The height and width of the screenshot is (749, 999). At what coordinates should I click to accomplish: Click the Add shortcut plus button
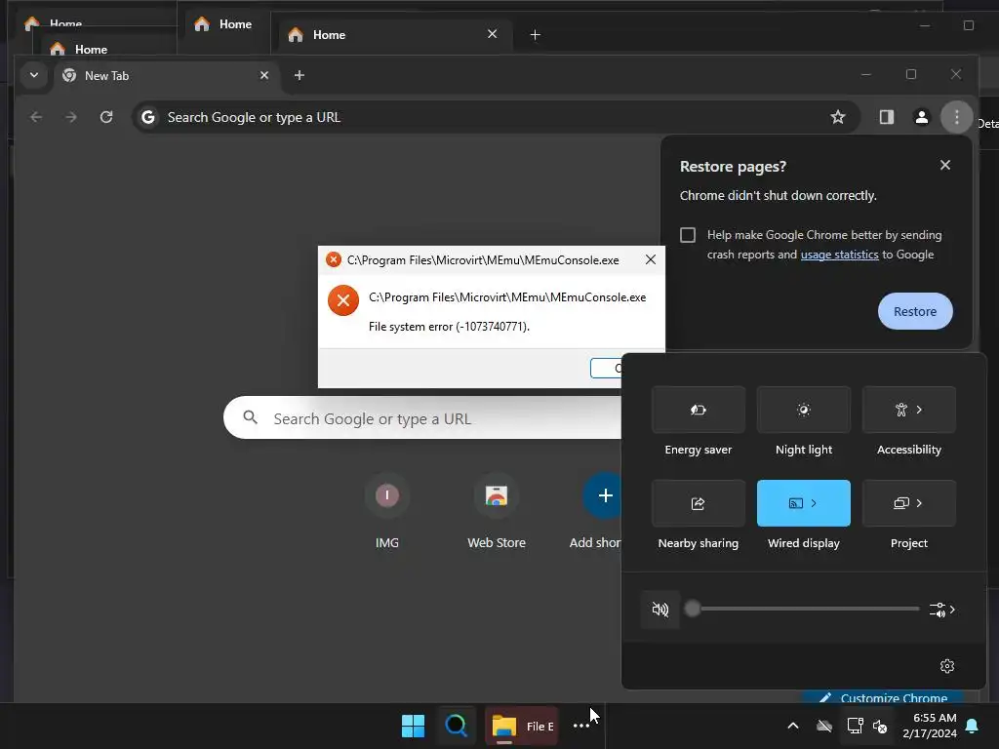[601, 495]
